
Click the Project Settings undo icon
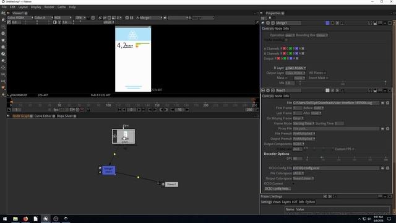[x=325, y=196]
